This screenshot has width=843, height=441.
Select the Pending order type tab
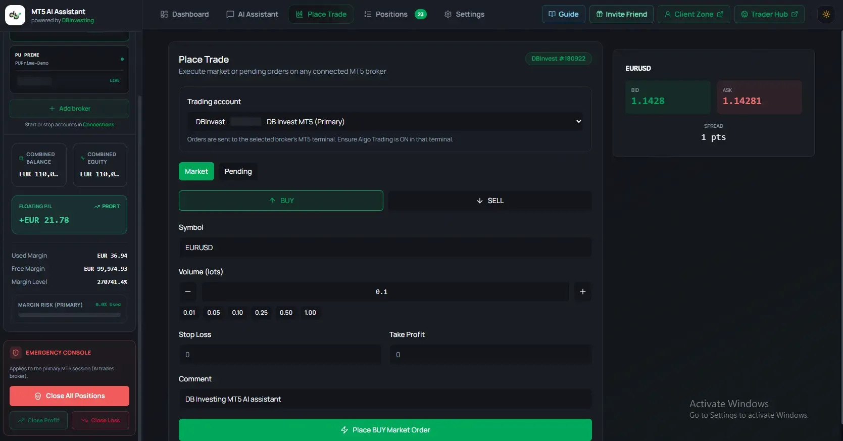tap(238, 171)
